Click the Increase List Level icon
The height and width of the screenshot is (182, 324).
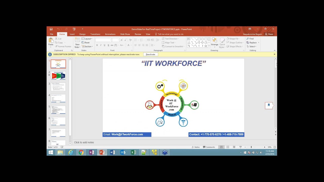point(152,40)
